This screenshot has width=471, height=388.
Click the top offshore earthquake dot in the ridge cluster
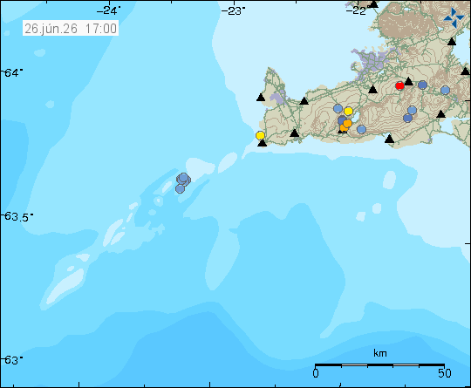[x=183, y=178]
